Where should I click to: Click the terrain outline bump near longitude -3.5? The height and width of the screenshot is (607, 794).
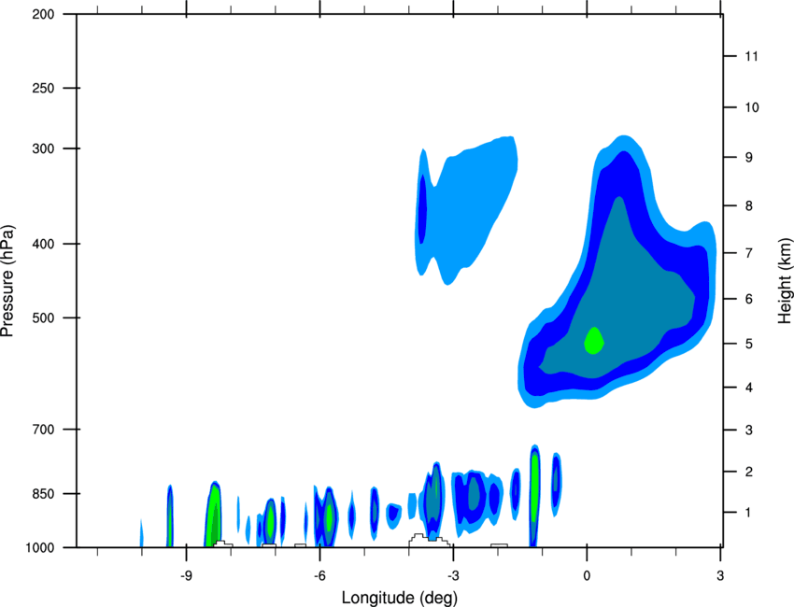pyautogui.click(x=430, y=540)
